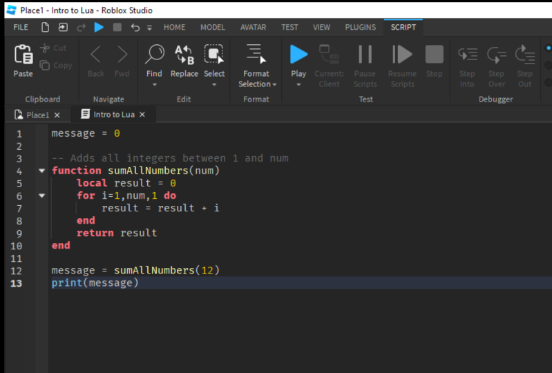Click the new file icon in title toolbar
The height and width of the screenshot is (373, 552).
coord(46,28)
